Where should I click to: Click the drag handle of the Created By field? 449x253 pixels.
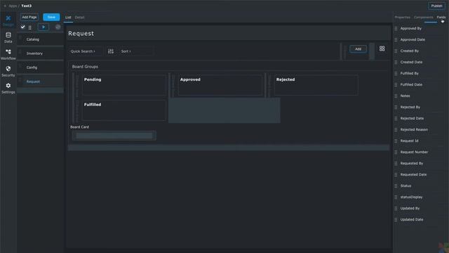(x=396, y=51)
